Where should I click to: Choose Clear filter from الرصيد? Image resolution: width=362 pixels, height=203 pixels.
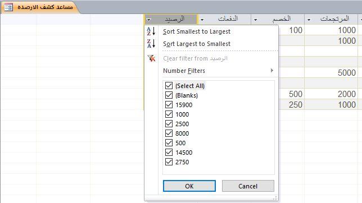pos(195,58)
